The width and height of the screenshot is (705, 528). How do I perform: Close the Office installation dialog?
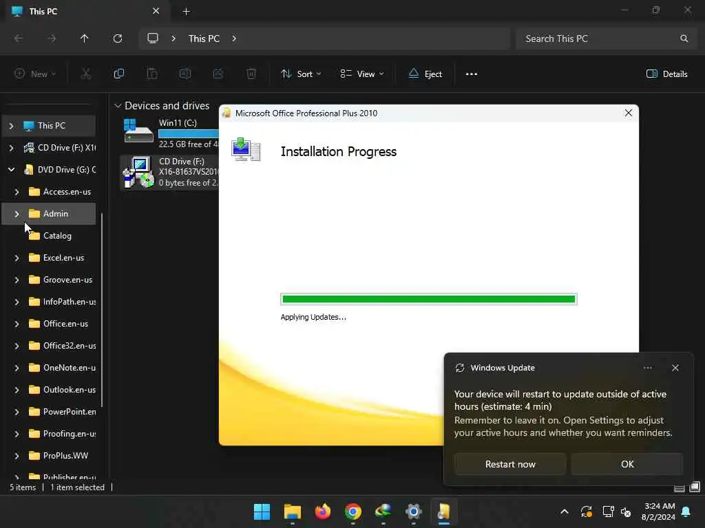pos(628,113)
